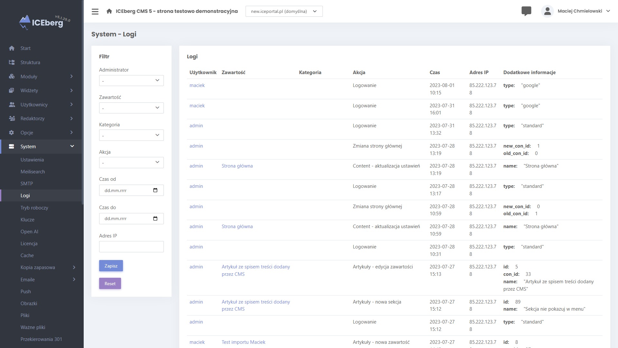The image size is (618, 348).
Task: Open Test importu Maciek link
Action: pos(243,342)
